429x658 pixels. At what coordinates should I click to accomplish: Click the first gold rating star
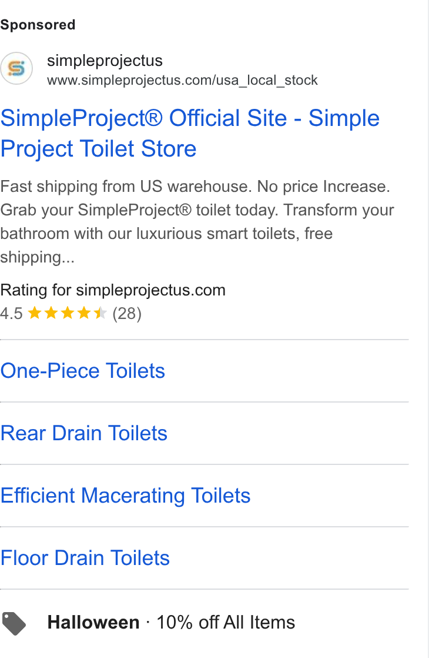(35, 313)
